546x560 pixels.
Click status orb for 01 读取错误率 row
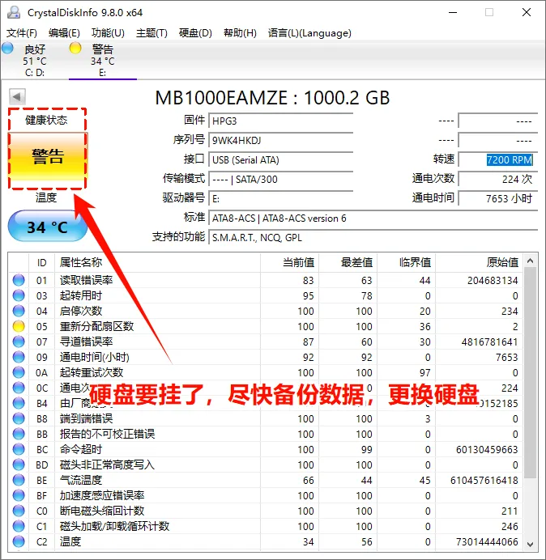pos(19,280)
